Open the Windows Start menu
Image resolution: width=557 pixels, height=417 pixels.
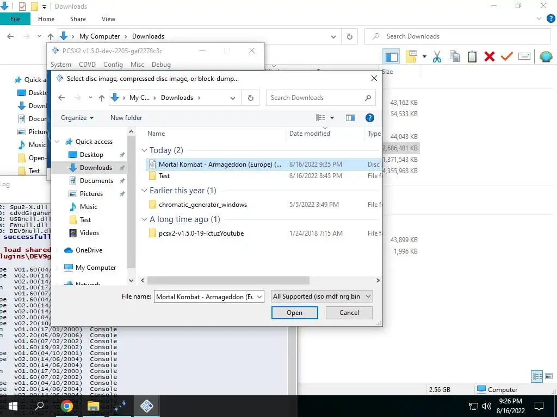tap(13, 406)
